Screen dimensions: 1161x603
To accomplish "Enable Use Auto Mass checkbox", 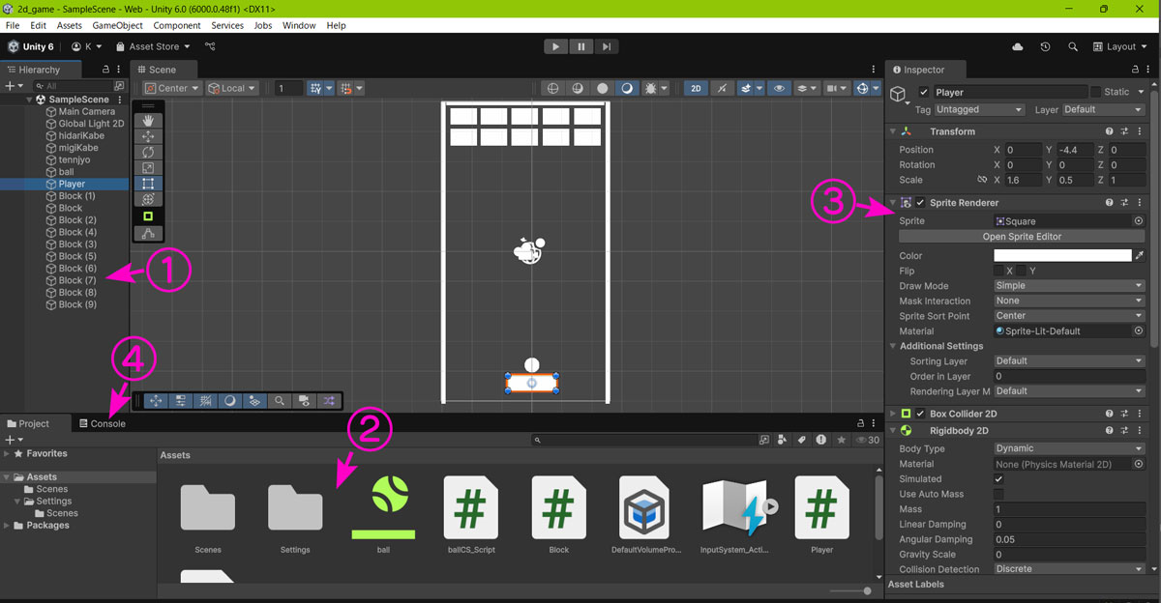I will tap(998, 494).
